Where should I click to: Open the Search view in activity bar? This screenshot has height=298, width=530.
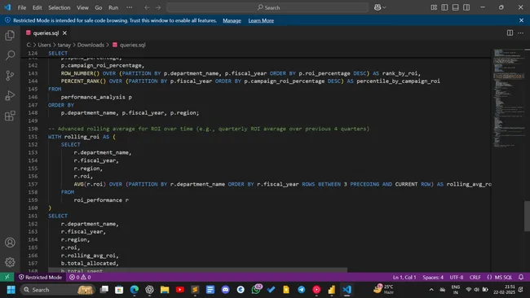point(10,55)
